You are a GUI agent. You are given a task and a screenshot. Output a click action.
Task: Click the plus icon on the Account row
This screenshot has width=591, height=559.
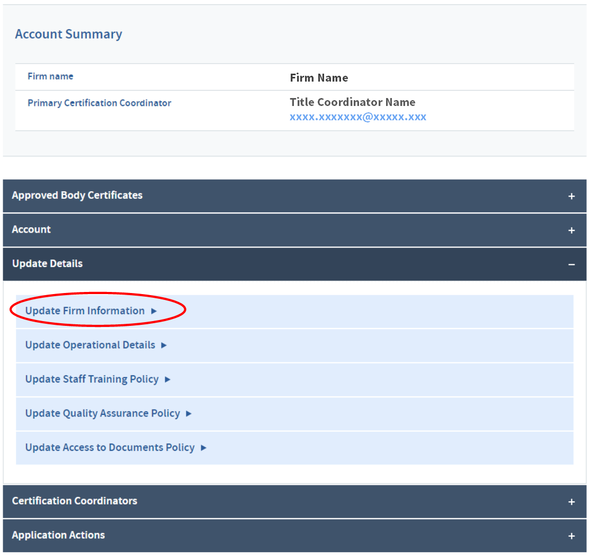pos(571,230)
